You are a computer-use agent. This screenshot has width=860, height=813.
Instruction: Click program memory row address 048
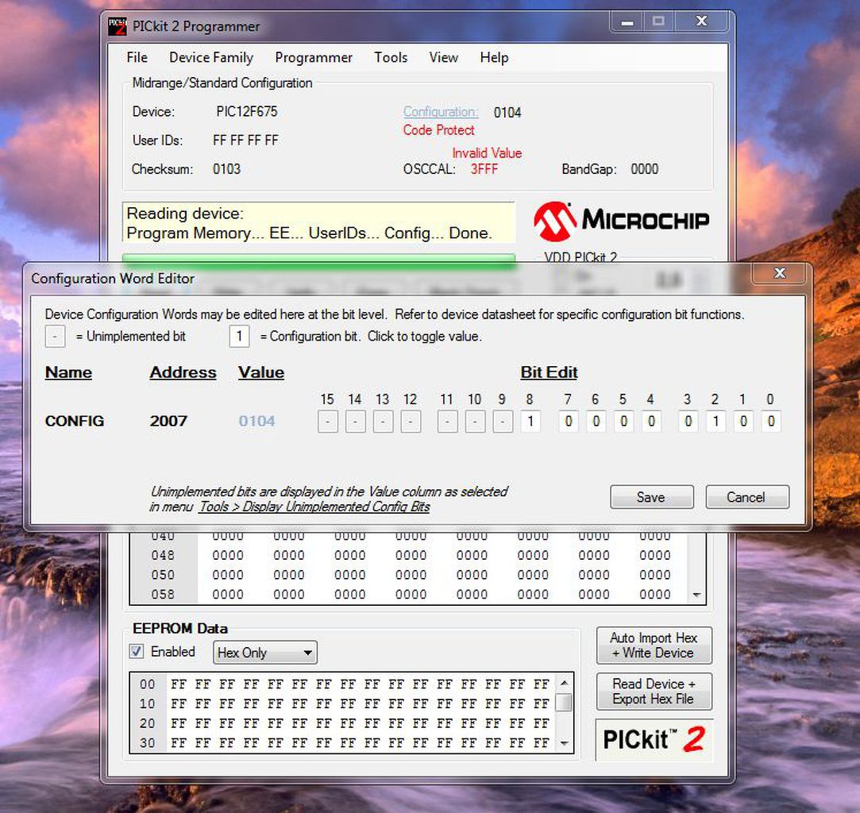pos(163,555)
